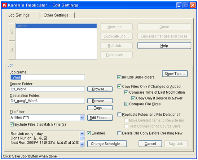The image size is (198, 160).
Task: Open the File Filter dropdown
Action: pyautogui.click(x=82, y=118)
